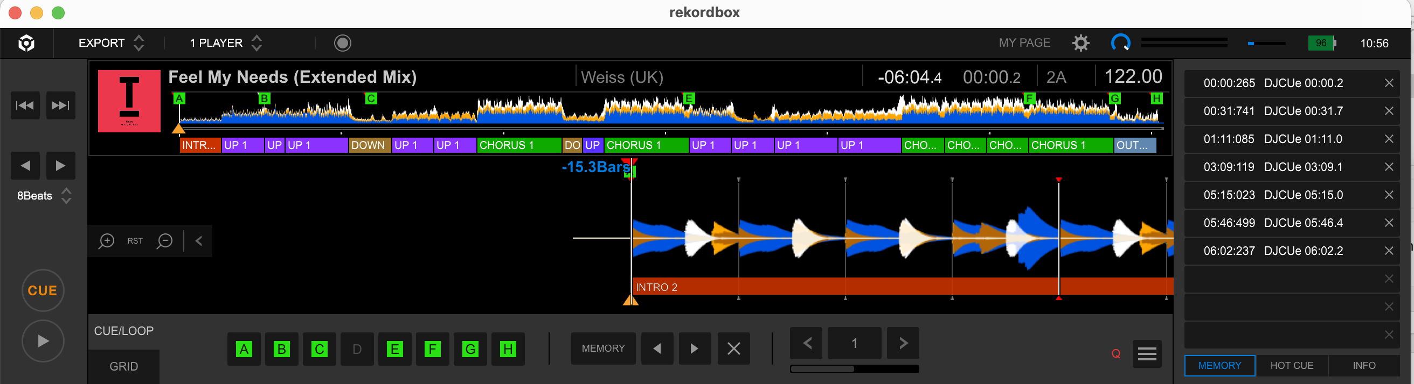Beat jump forward by 8 beats
Image resolution: width=1414 pixels, height=384 pixels.
(60, 166)
